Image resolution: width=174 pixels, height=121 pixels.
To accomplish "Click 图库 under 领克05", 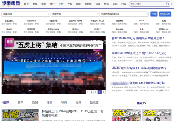I will 75,32.
